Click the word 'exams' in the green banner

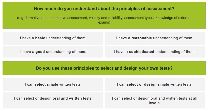pos(104,22)
